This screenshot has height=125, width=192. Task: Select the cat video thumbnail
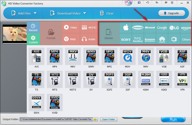click(x=15, y=34)
